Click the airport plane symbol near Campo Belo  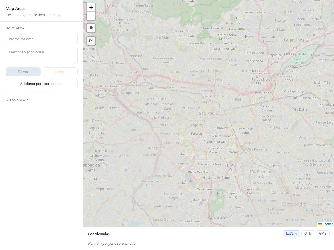tap(191, 181)
